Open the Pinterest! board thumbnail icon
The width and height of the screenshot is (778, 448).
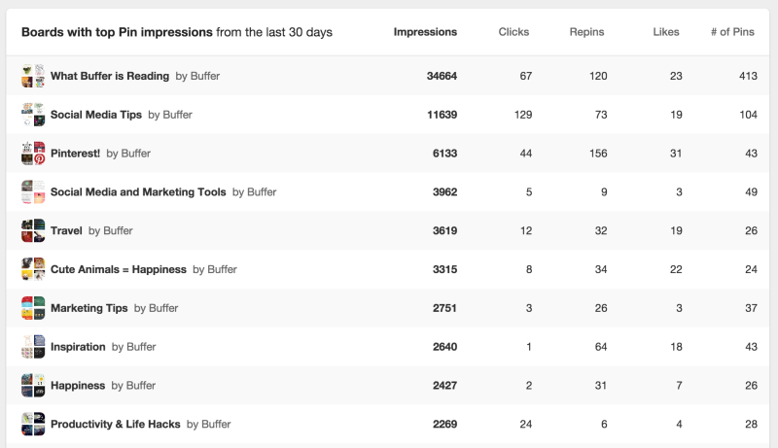[33, 154]
